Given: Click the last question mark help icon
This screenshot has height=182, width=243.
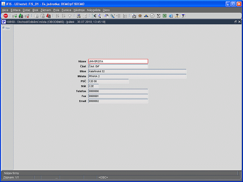Looking at the screenshot, I should click(183, 16).
